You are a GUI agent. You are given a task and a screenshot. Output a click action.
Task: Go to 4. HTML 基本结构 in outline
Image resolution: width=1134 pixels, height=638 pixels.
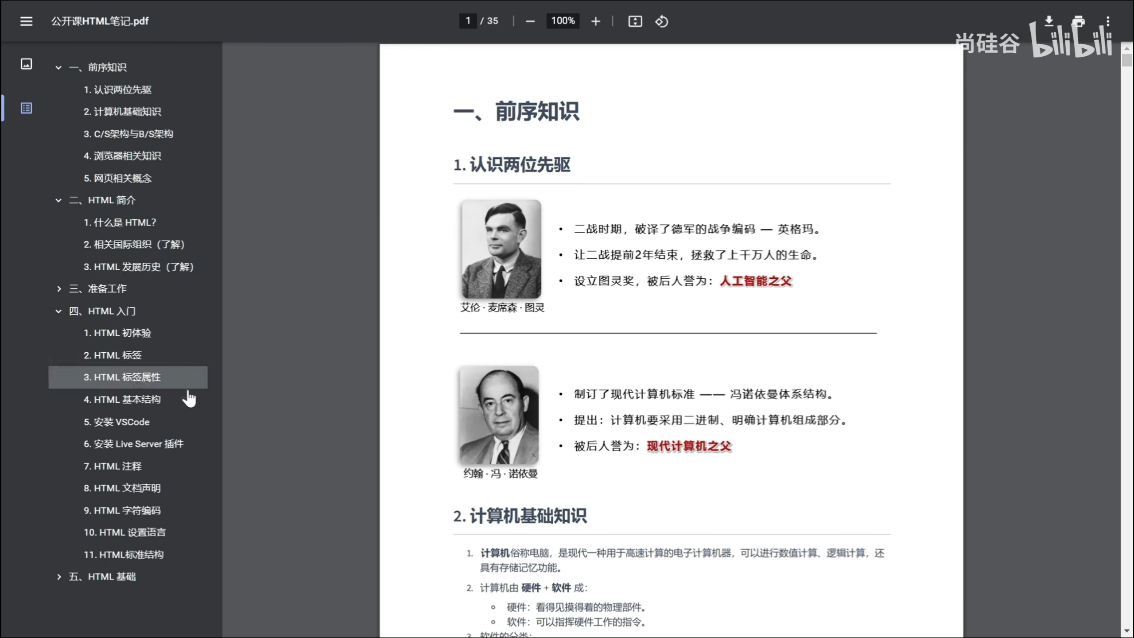tap(122, 400)
